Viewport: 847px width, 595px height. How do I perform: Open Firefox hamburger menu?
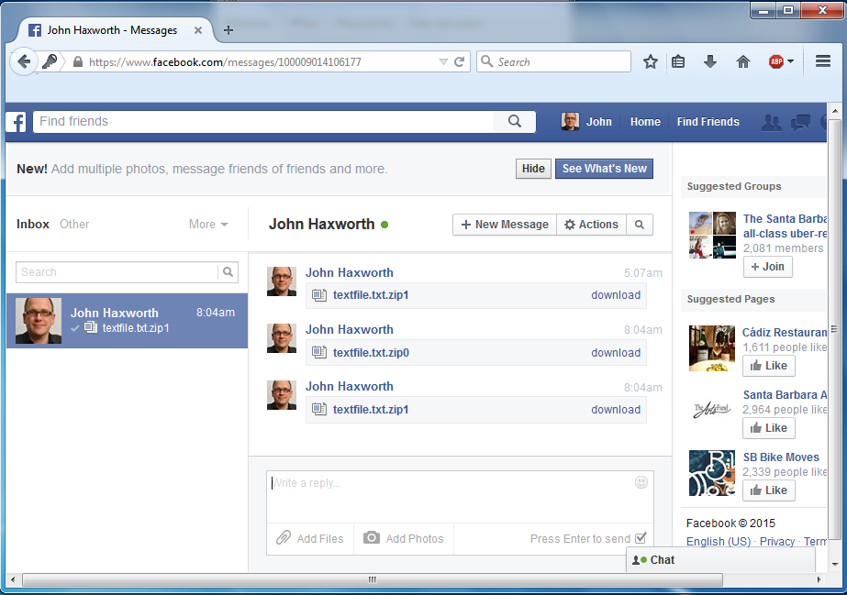pos(823,61)
